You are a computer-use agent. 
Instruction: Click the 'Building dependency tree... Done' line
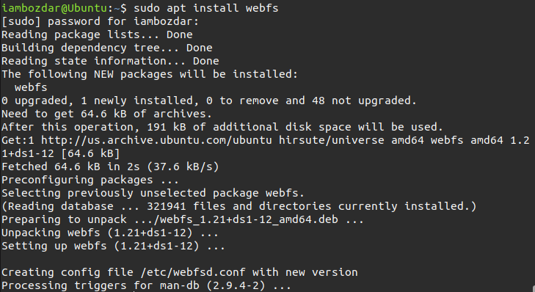(107, 48)
